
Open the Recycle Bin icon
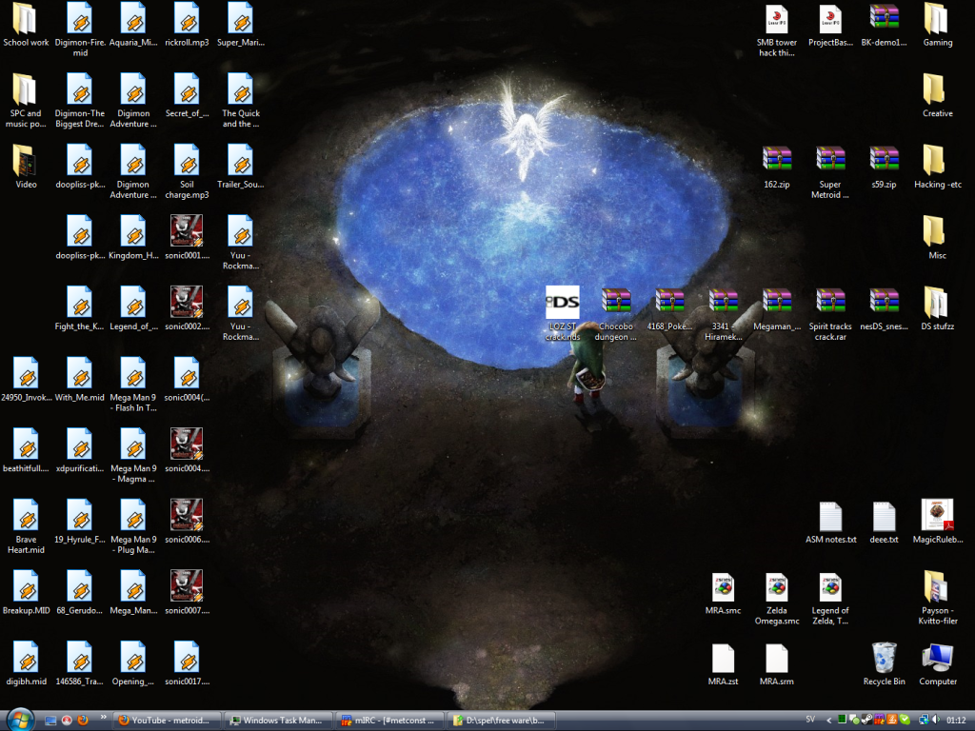click(x=884, y=658)
